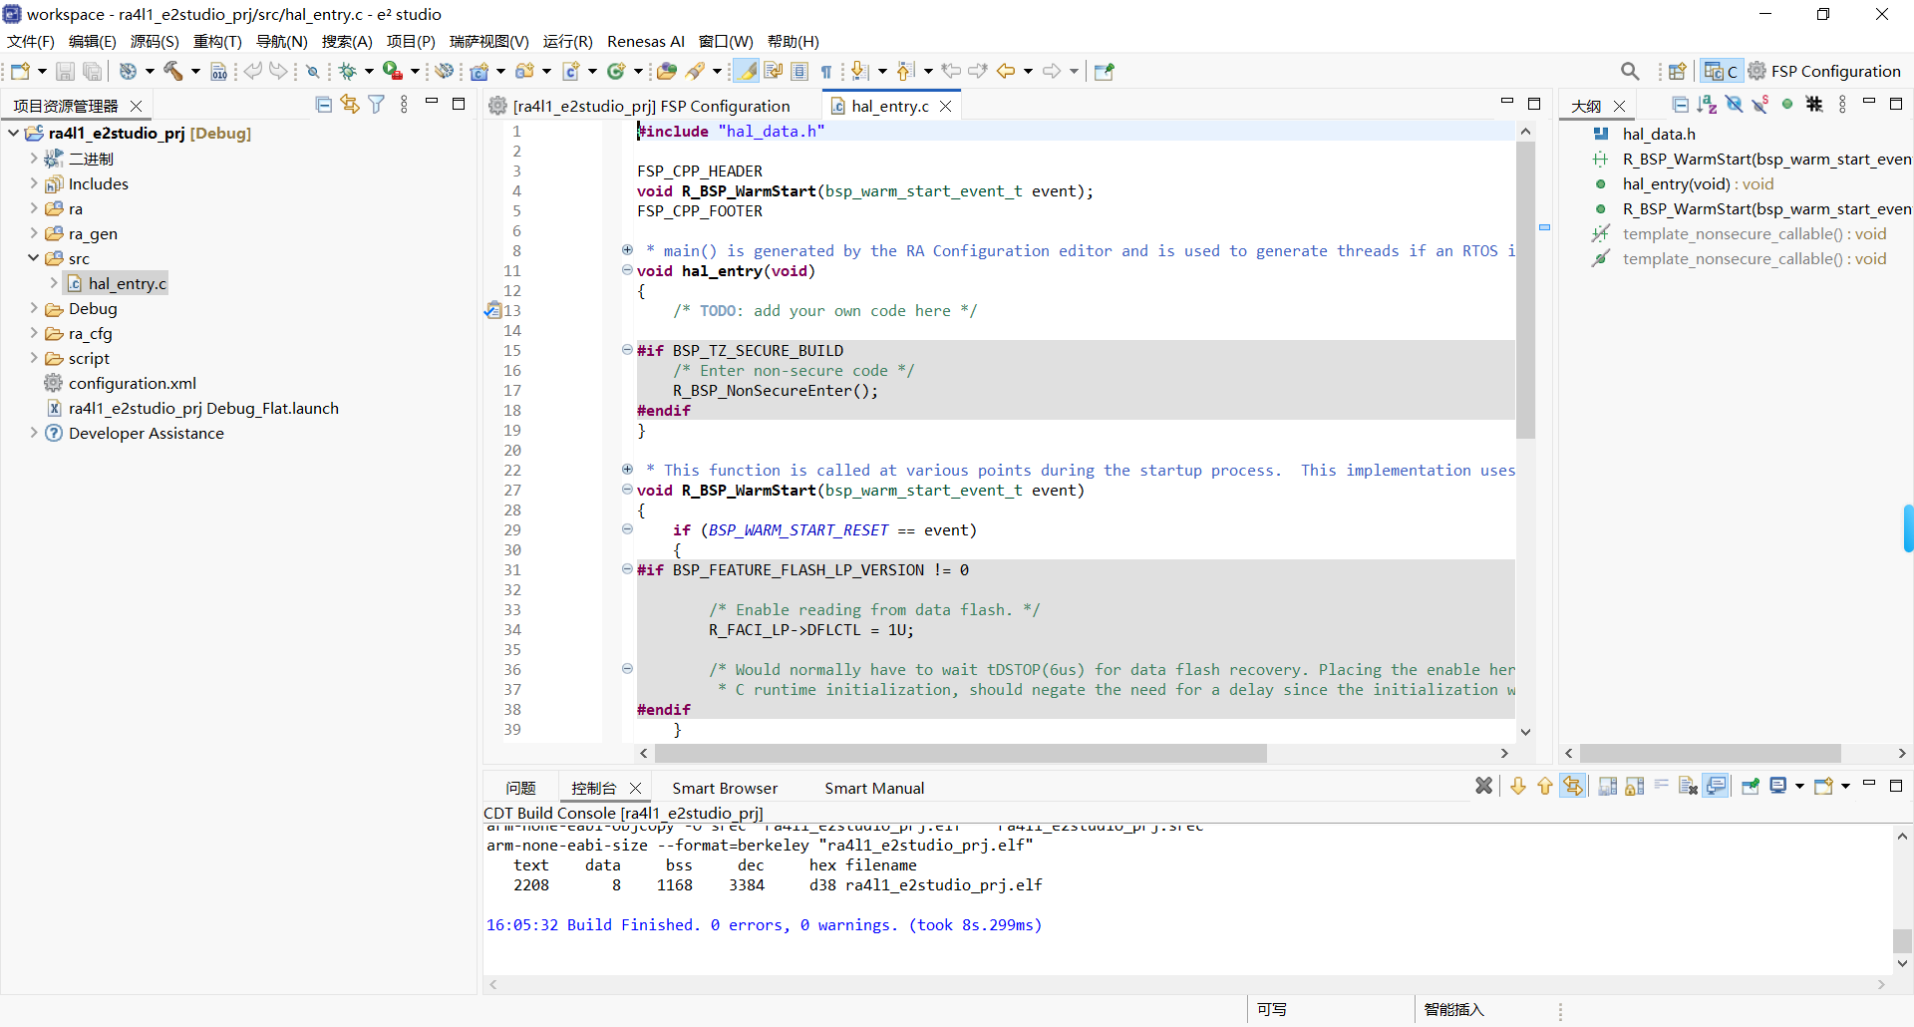Viewport: 1914px width, 1027px height.
Task: Switch to FSP Configuration editor tab
Action: [651, 106]
